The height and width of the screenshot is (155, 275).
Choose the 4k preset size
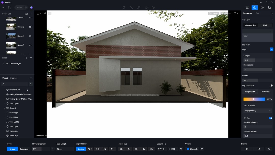[x=129, y=149]
